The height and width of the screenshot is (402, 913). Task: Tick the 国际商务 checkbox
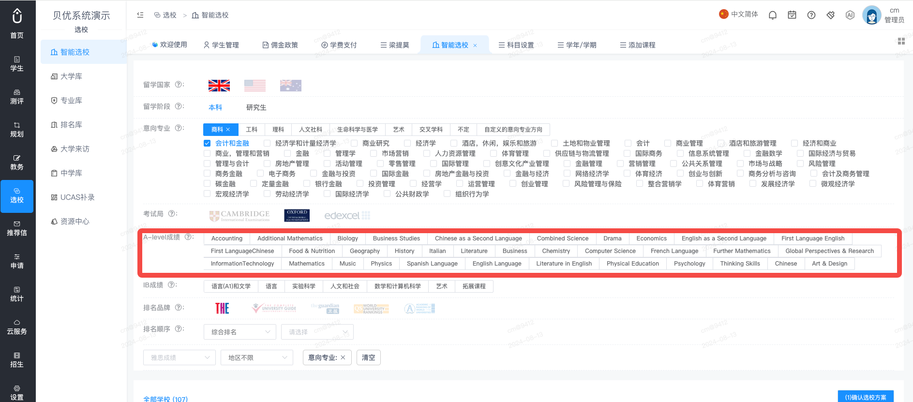click(627, 153)
